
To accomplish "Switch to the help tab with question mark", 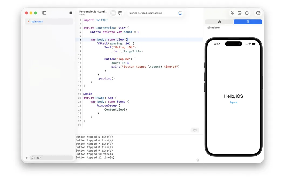I will pyautogui.click(x=219, y=22).
